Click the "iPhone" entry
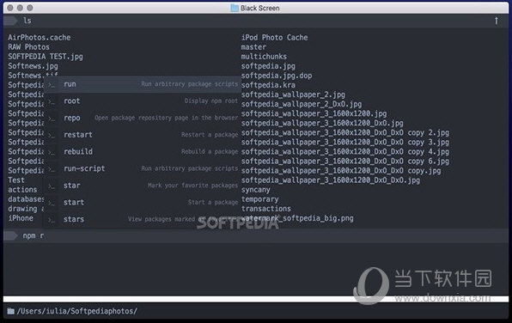Screen dimensions: 512x323 click(21, 218)
